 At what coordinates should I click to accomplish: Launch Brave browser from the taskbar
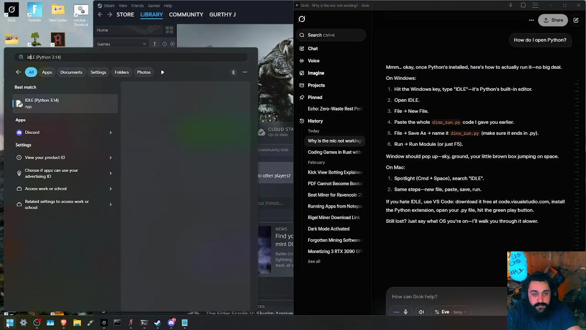click(x=64, y=323)
